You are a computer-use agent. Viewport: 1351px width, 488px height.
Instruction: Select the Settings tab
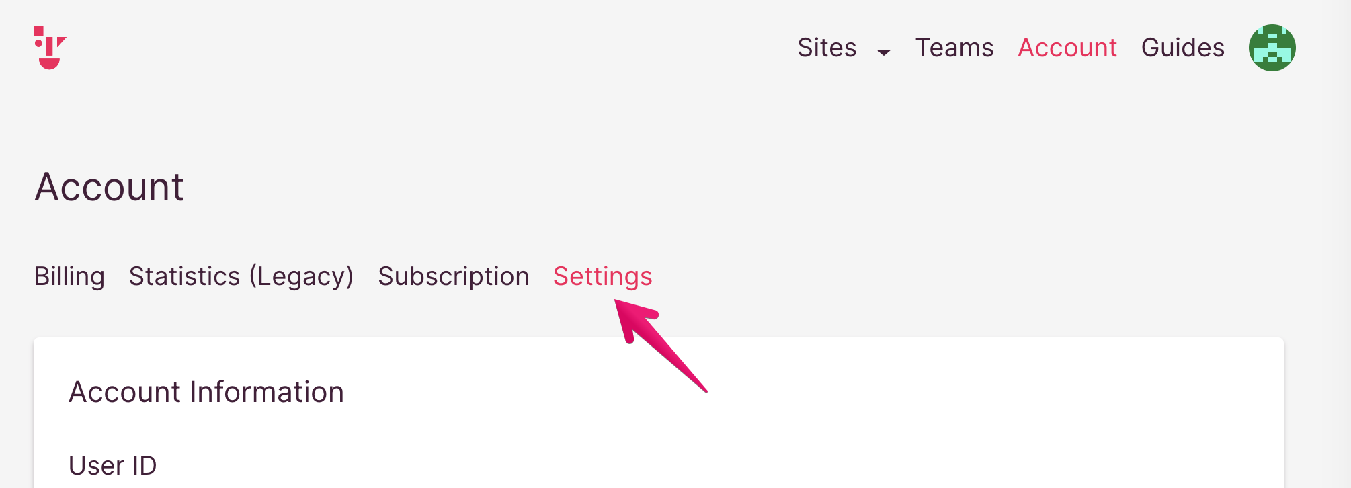tap(603, 276)
